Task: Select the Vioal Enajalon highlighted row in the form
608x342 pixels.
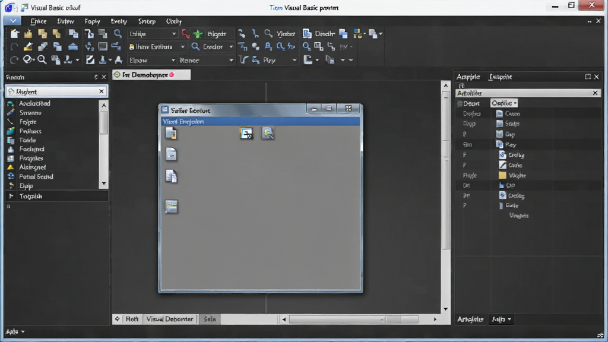Action: coord(260,121)
